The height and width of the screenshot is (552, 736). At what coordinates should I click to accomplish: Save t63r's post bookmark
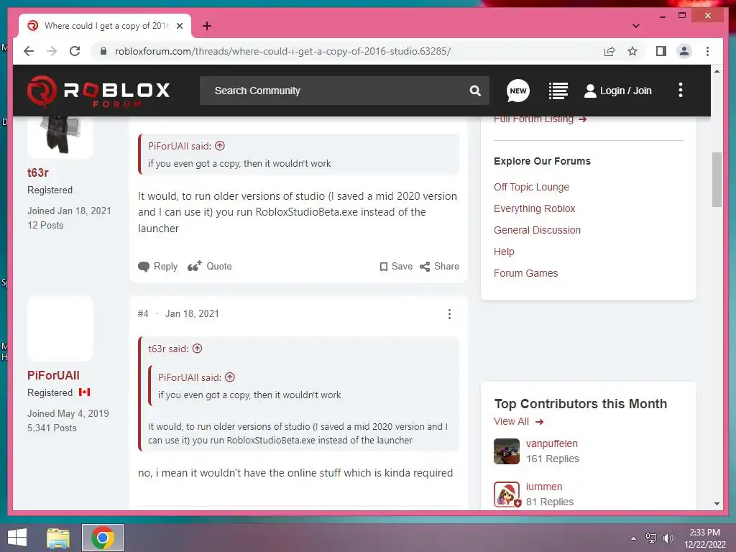click(396, 266)
